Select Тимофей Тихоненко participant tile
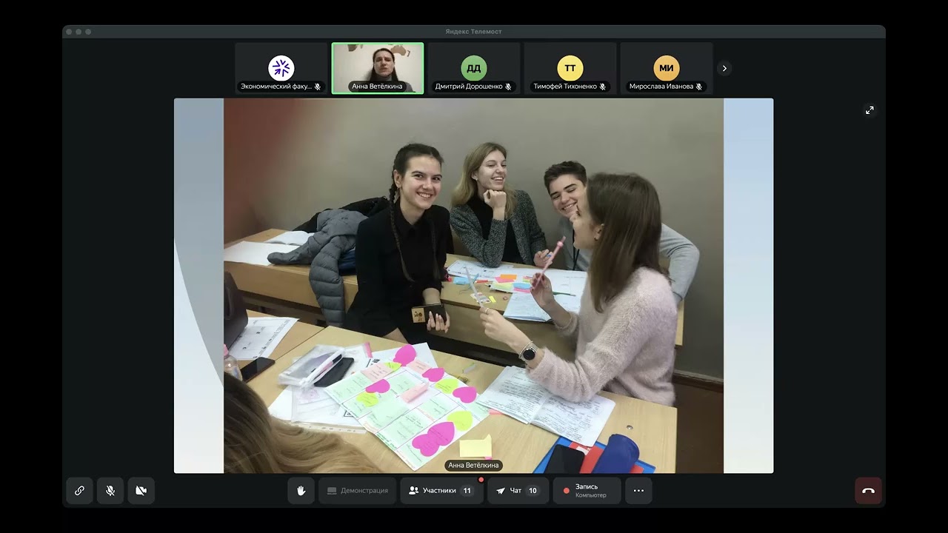This screenshot has width=948, height=533. (x=570, y=68)
